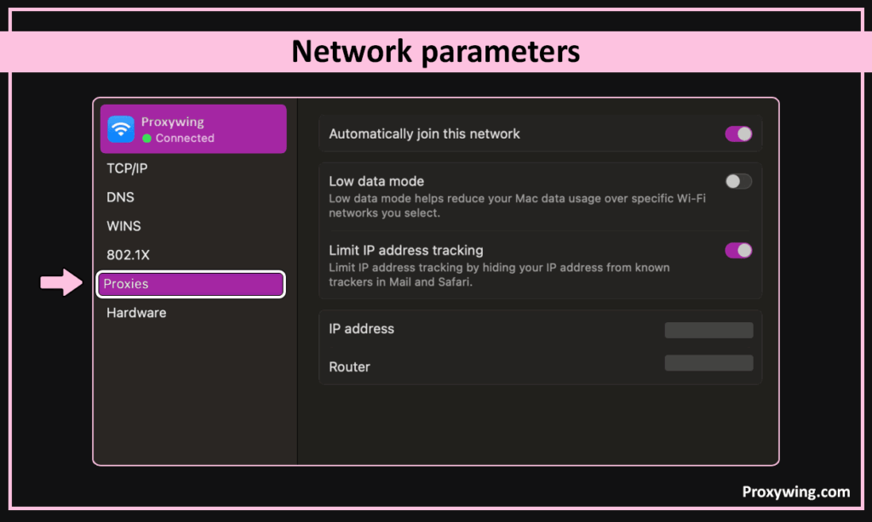Switch to the DNS section
Screen dimensions: 872x522
120,197
